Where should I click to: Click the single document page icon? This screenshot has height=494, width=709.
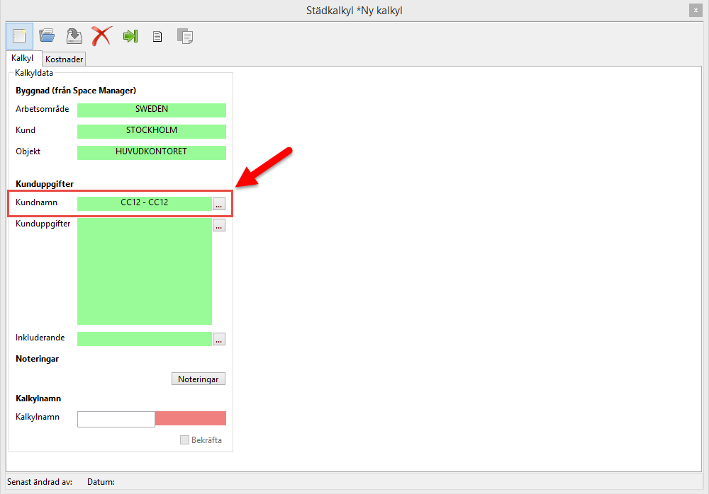click(157, 35)
